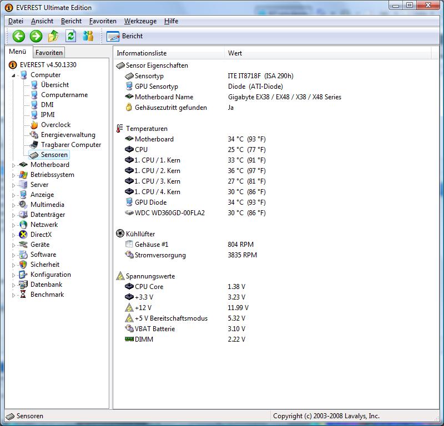Click the Datenbank icon in tree

pos(23,284)
